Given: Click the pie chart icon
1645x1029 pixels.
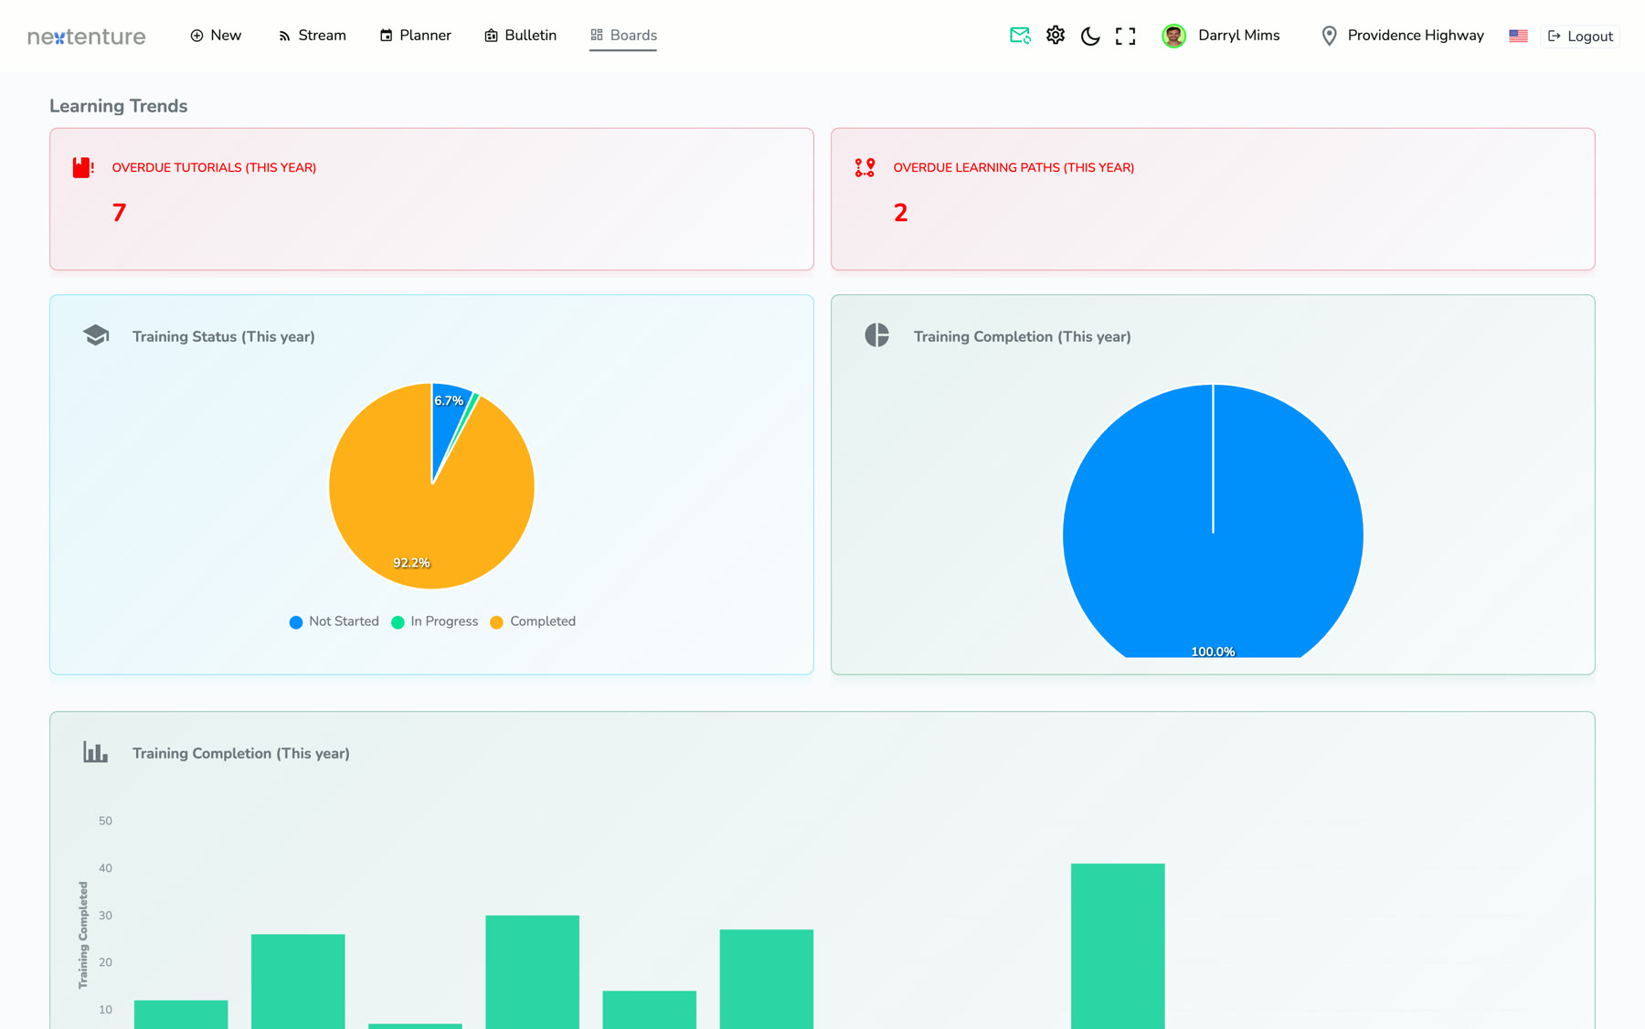Looking at the screenshot, I should point(877,335).
